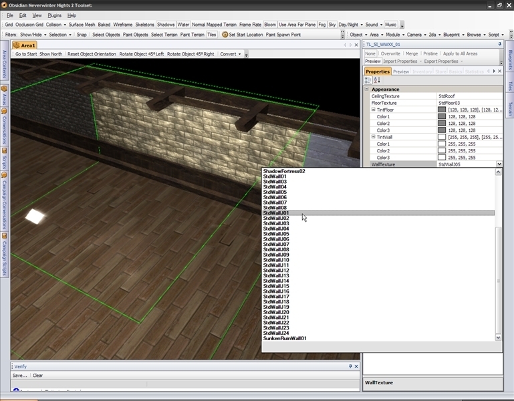This screenshot has height=401, width=514.
Task: Click the Categorized sort icon in Properties
Action: (x=368, y=80)
